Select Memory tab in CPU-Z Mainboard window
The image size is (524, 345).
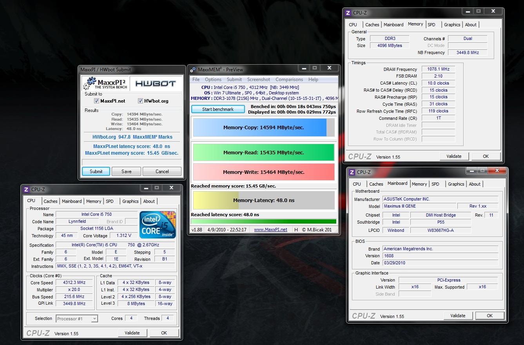coord(419,184)
